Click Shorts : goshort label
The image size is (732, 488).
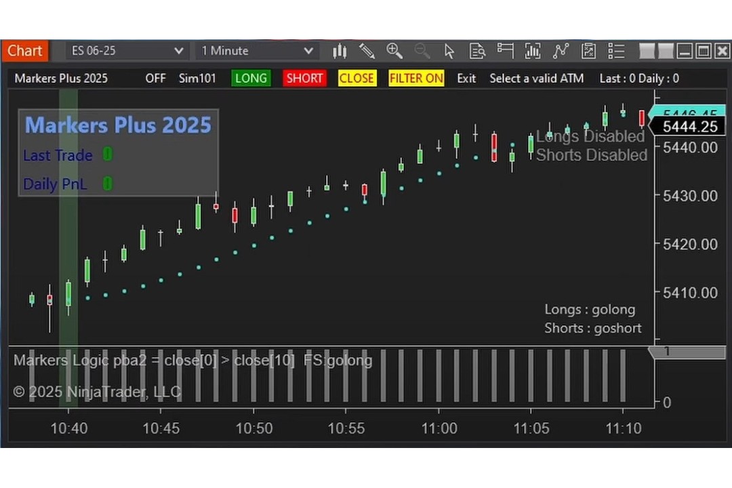593,328
